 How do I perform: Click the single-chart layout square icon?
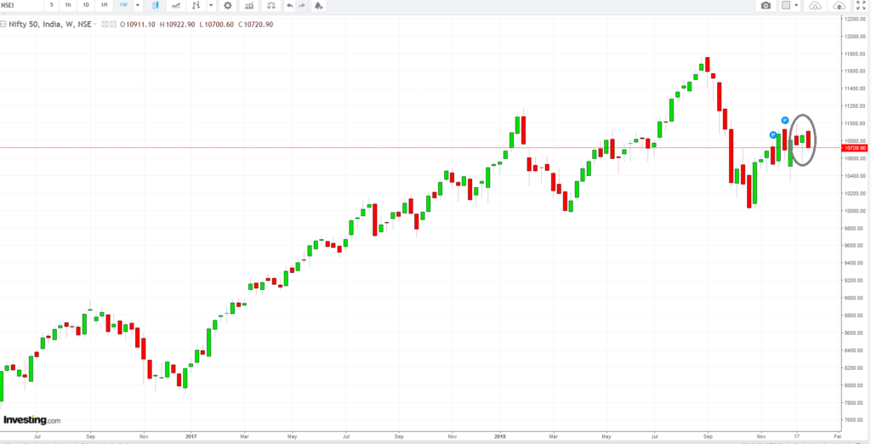pyautogui.click(x=786, y=6)
